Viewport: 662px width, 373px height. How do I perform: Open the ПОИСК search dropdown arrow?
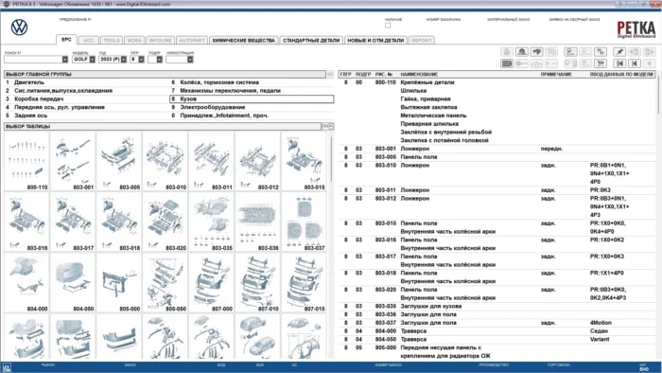coord(65,60)
